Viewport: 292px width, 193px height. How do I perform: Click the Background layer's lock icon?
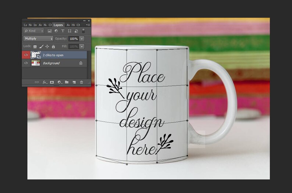(x=81, y=63)
